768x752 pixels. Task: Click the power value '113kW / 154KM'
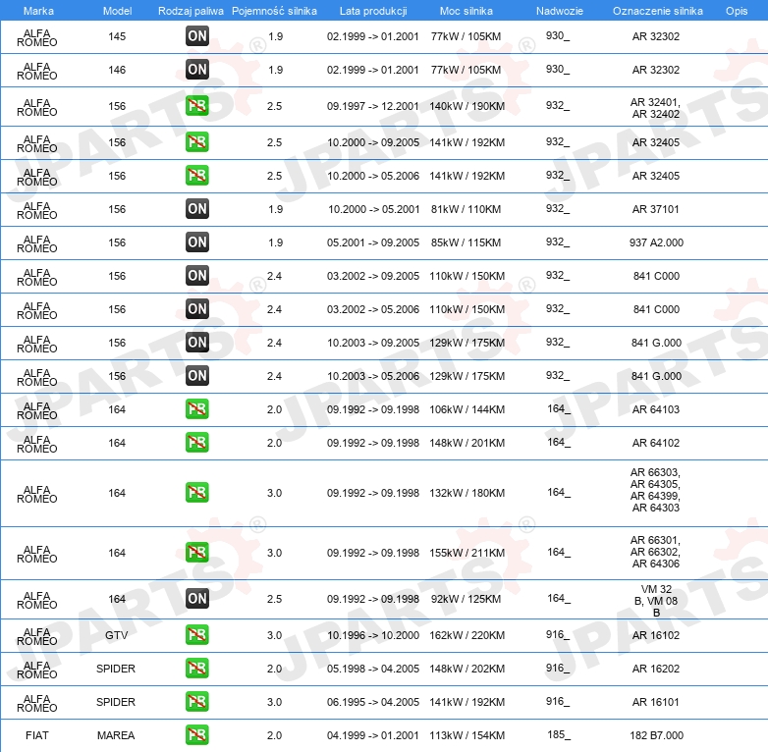467,735
